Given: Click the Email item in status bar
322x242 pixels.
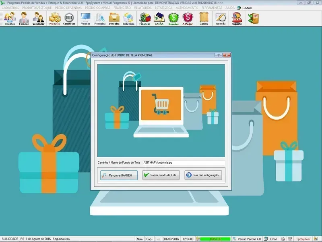Looking at the screenshot, I should 273,239.
